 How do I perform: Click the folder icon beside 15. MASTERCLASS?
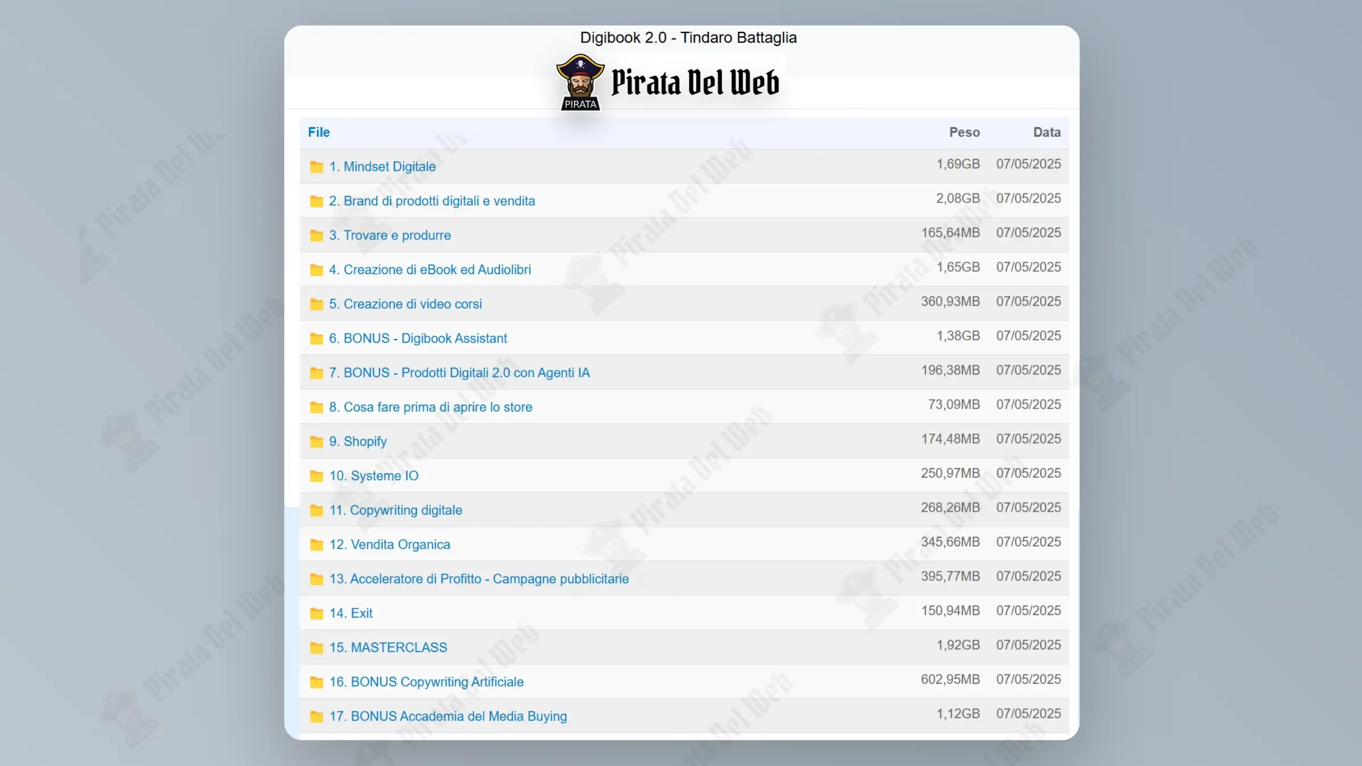coord(316,647)
